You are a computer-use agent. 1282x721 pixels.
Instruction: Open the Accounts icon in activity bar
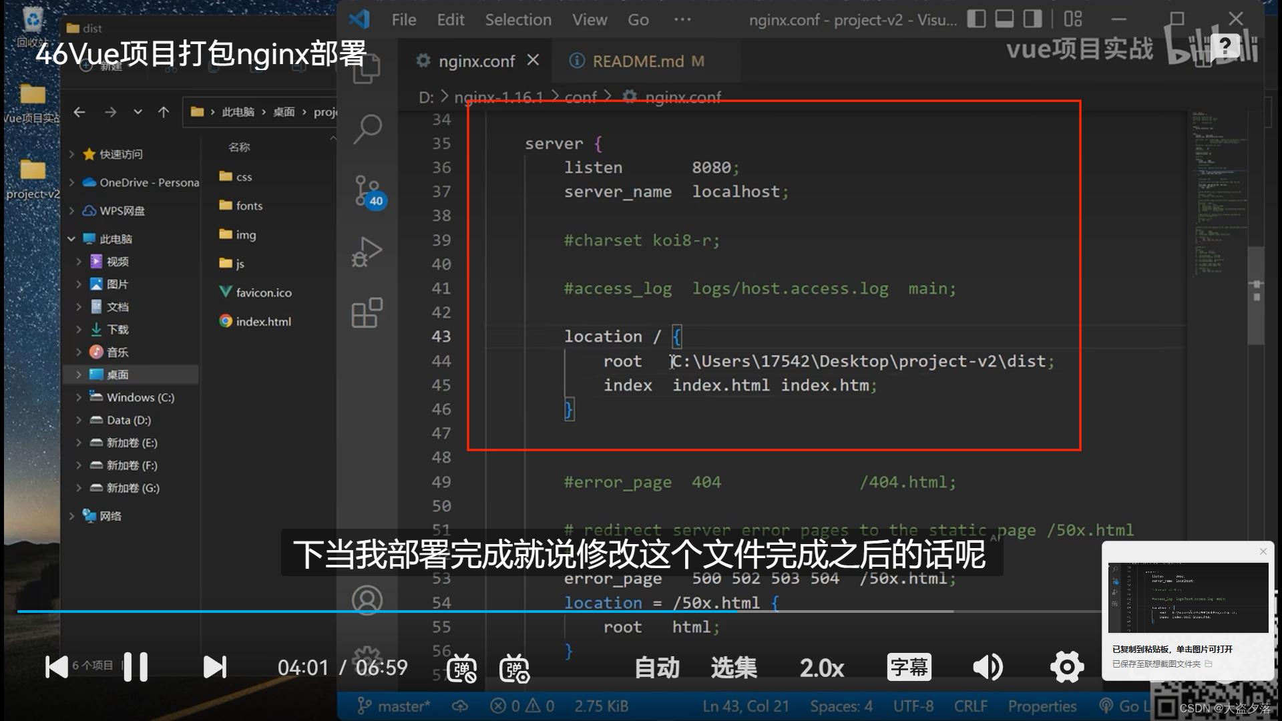[367, 600]
